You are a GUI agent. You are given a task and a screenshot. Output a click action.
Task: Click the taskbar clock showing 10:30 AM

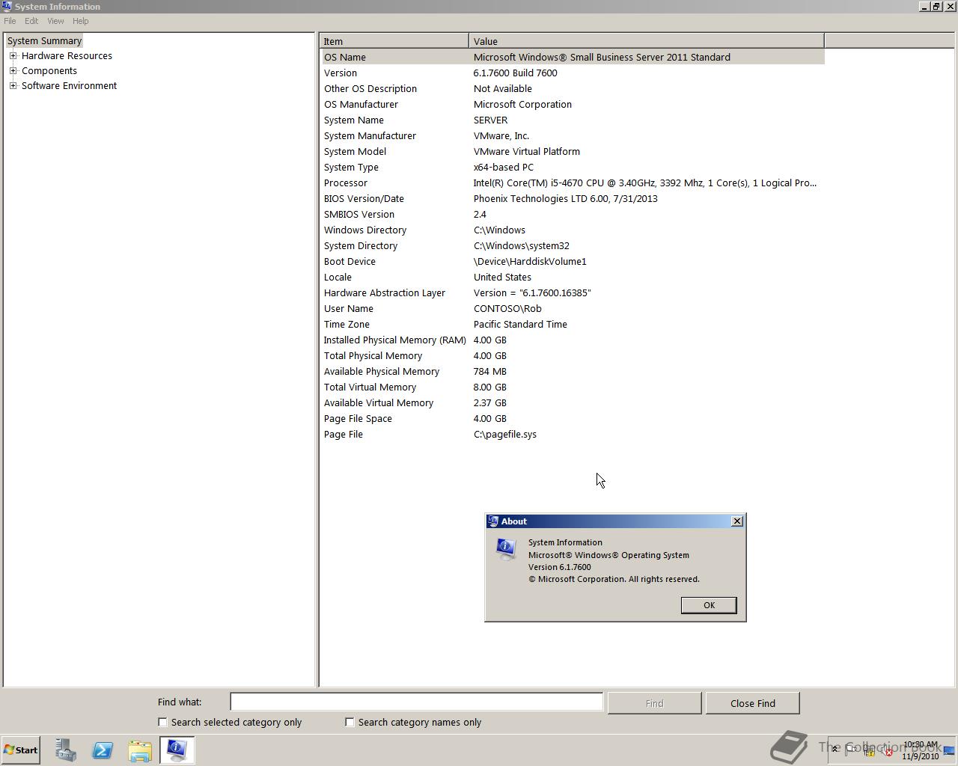click(920, 750)
